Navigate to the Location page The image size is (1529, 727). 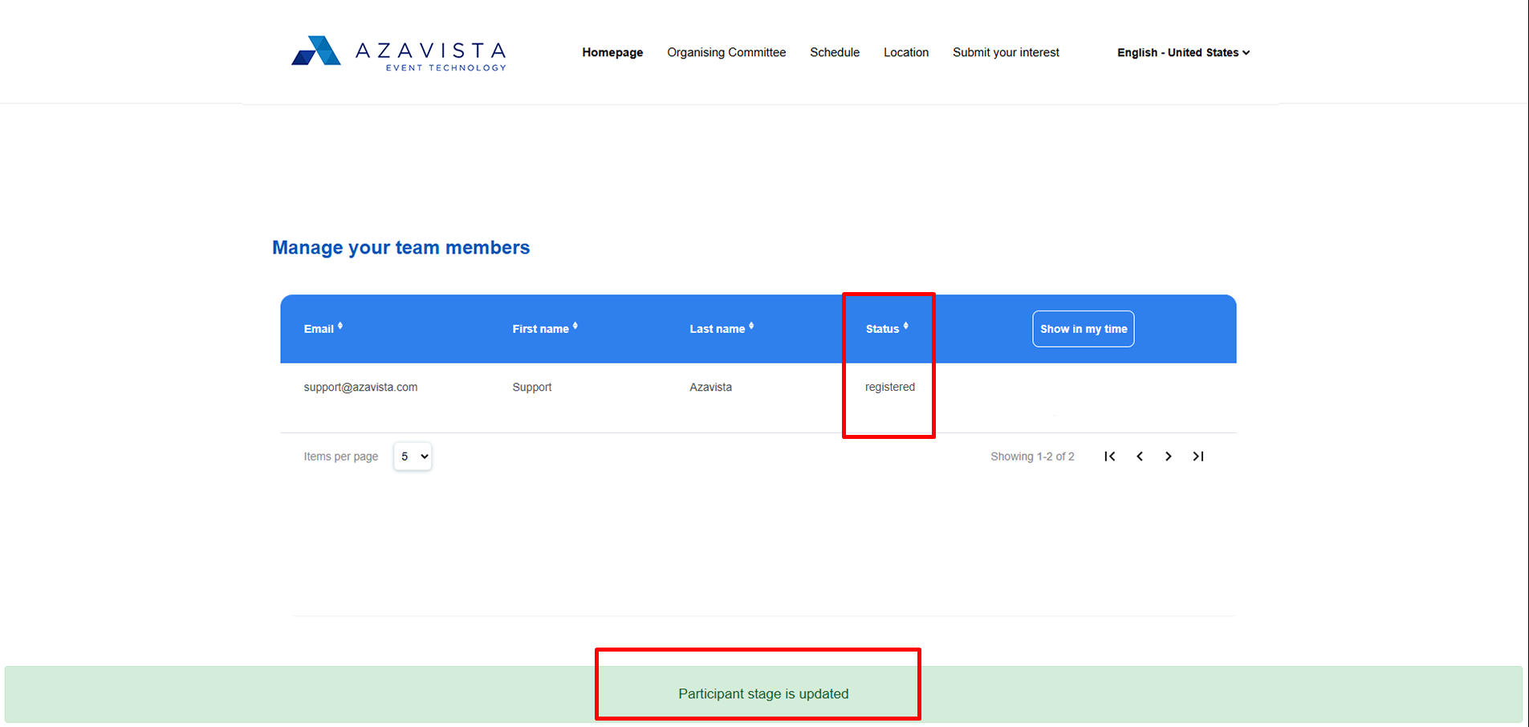click(x=906, y=52)
